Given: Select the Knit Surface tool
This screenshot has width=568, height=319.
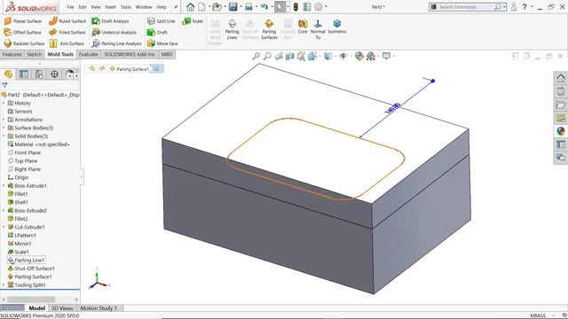Looking at the screenshot, I should [67, 43].
